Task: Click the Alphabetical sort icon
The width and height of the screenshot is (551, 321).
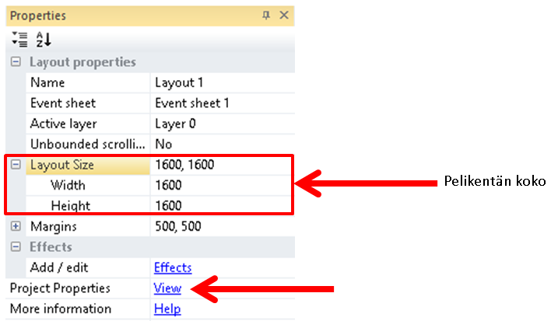Action: click(x=43, y=38)
